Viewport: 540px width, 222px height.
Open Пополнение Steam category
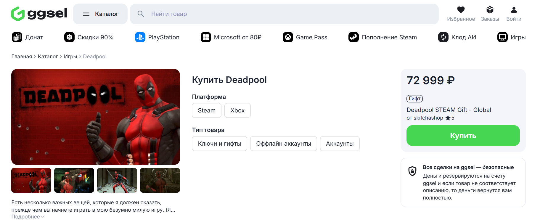(x=382, y=37)
